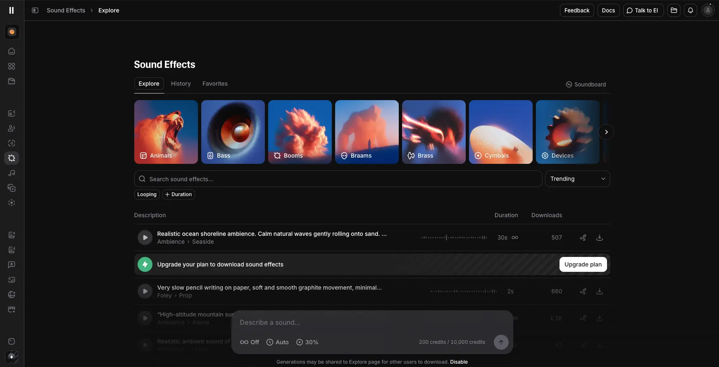Open the terminal Developers icon in sidebar
This screenshot has height=367, width=719.
click(12, 341)
